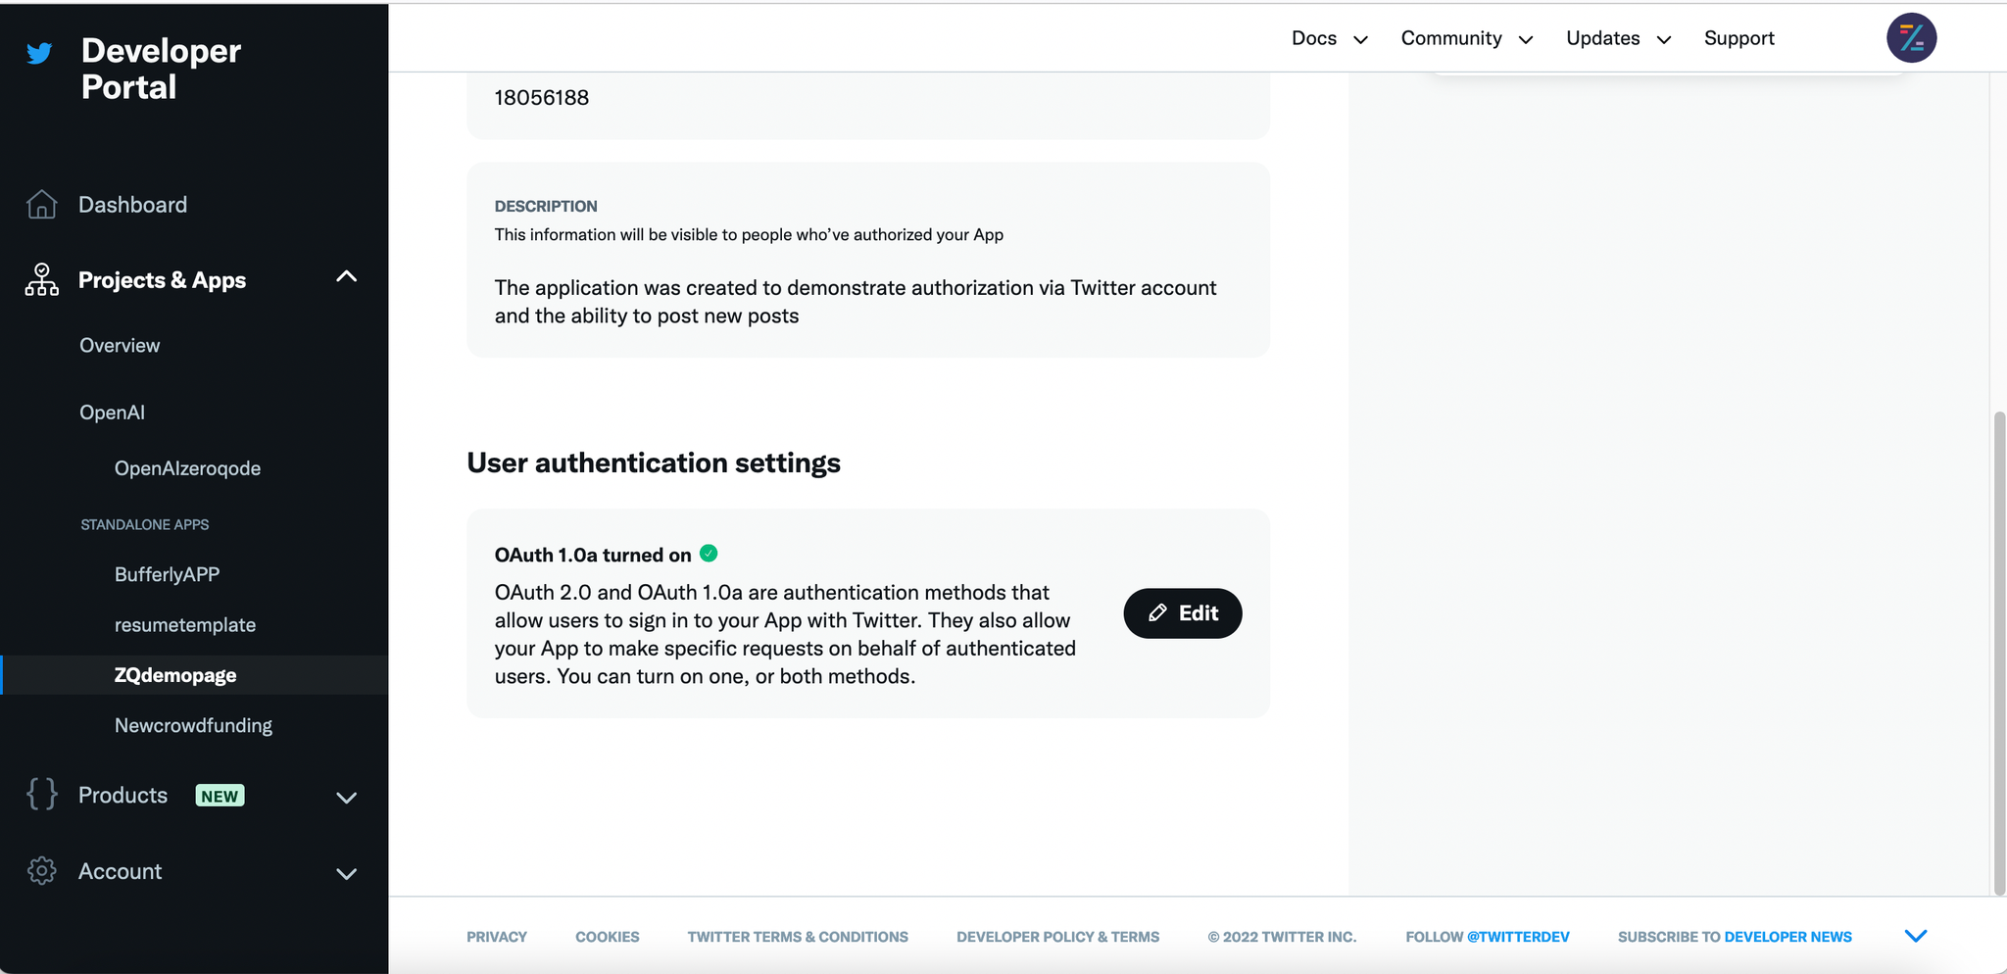Open the OpenAIzeroqode app

tap(187, 468)
